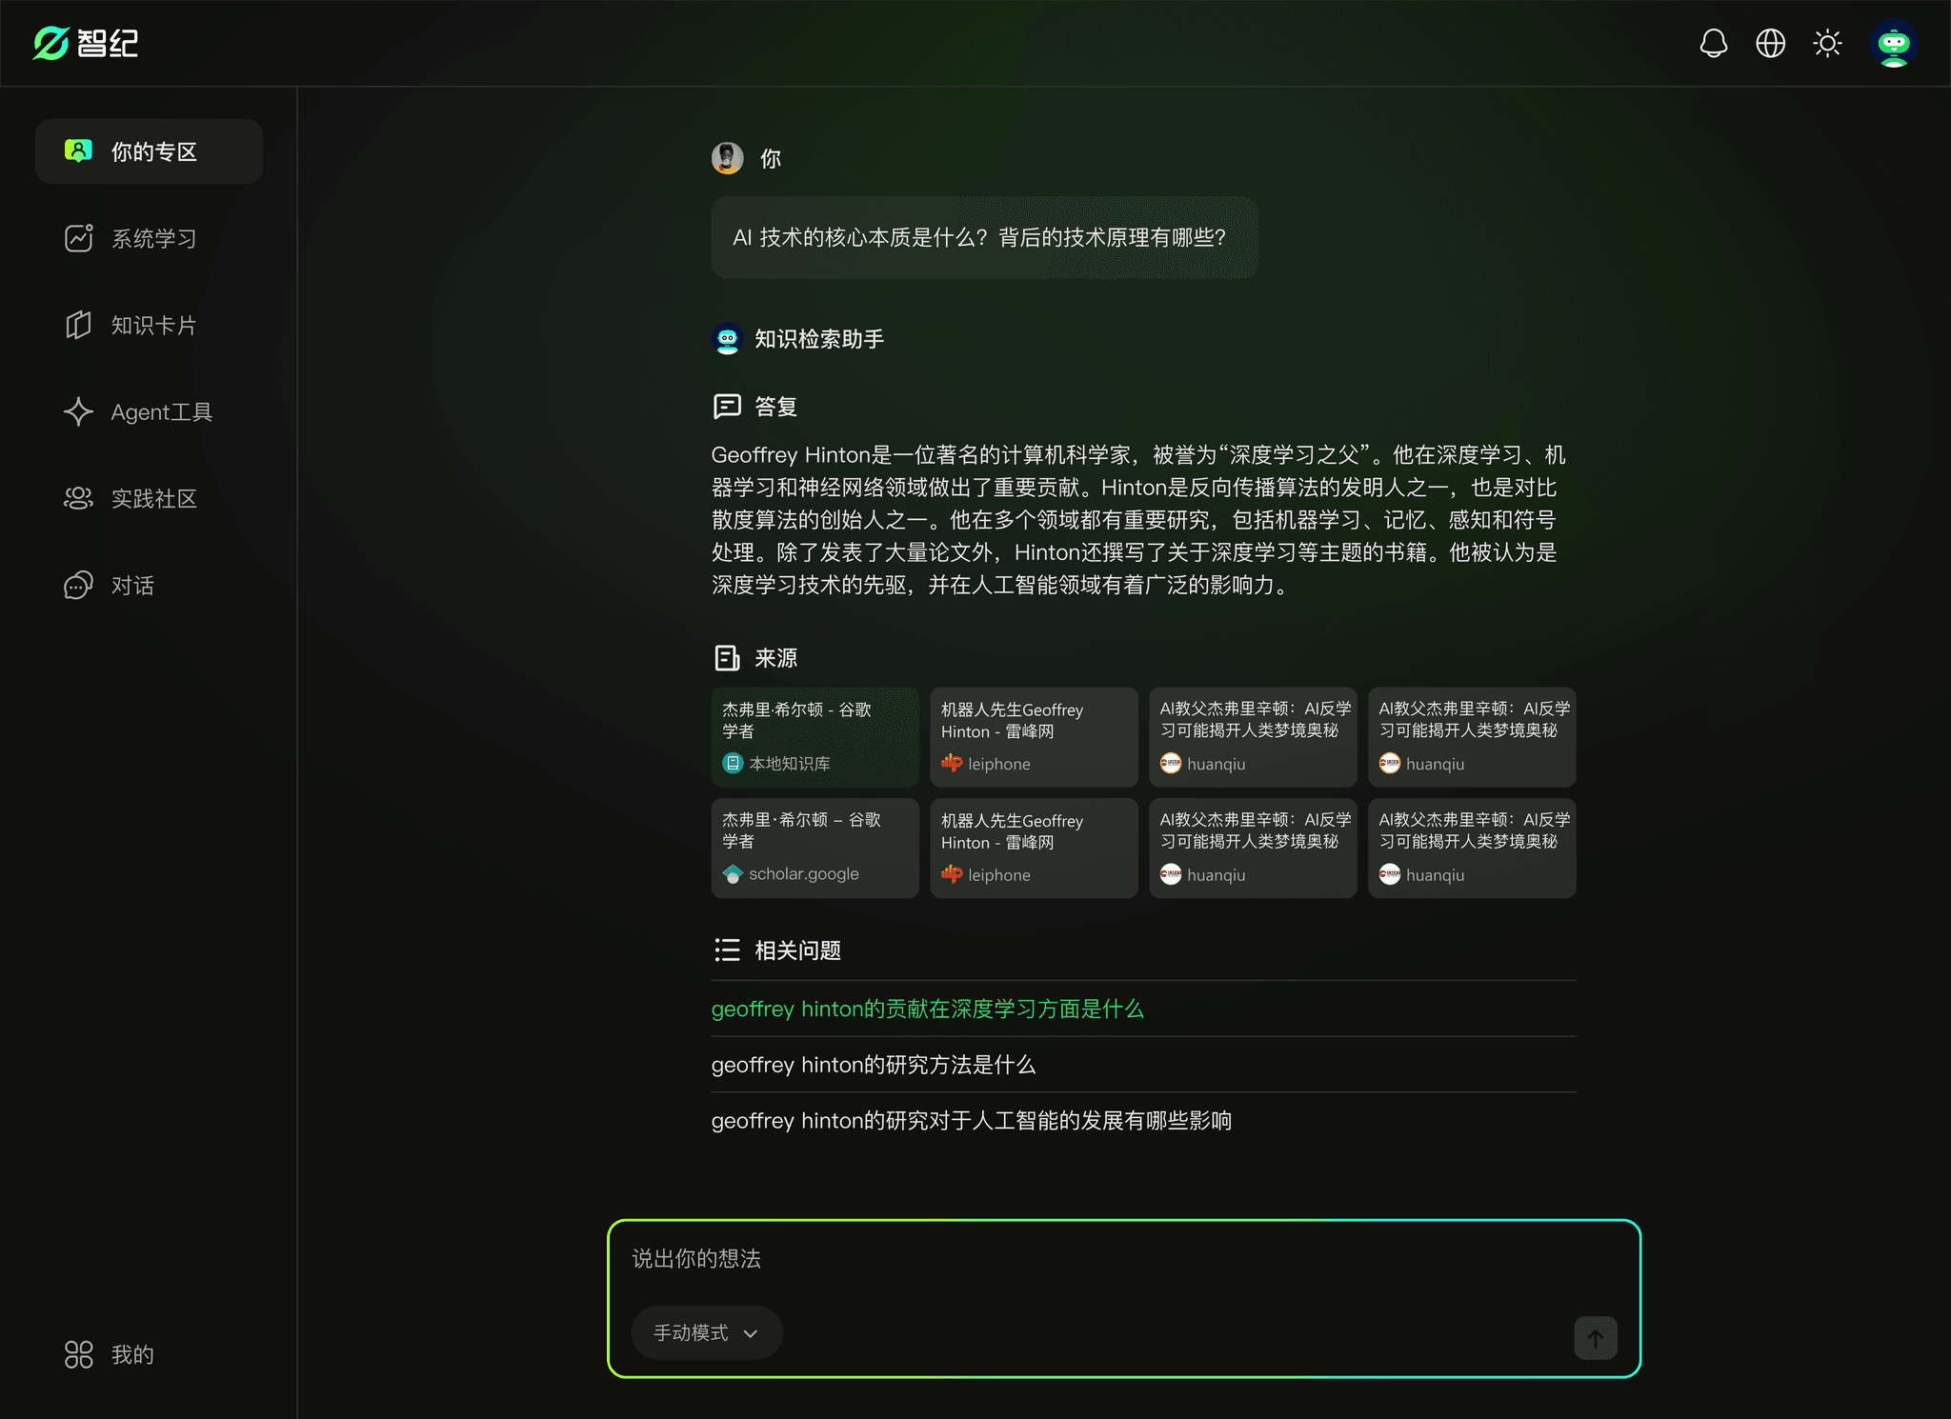Click related question about 深度学习方面 contribution
1951x1419 pixels.
(927, 1009)
